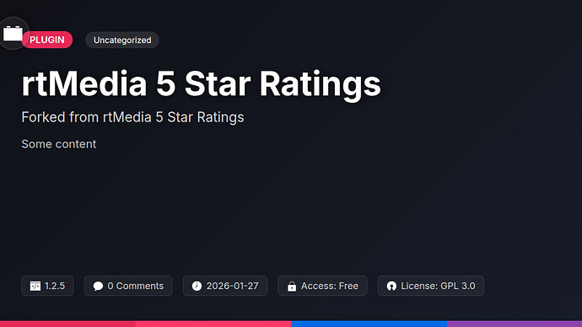Click the plugin briefcase icon
The height and width of the screenshot is (327, 582).
pyautogui.click(x=13, y=34)
